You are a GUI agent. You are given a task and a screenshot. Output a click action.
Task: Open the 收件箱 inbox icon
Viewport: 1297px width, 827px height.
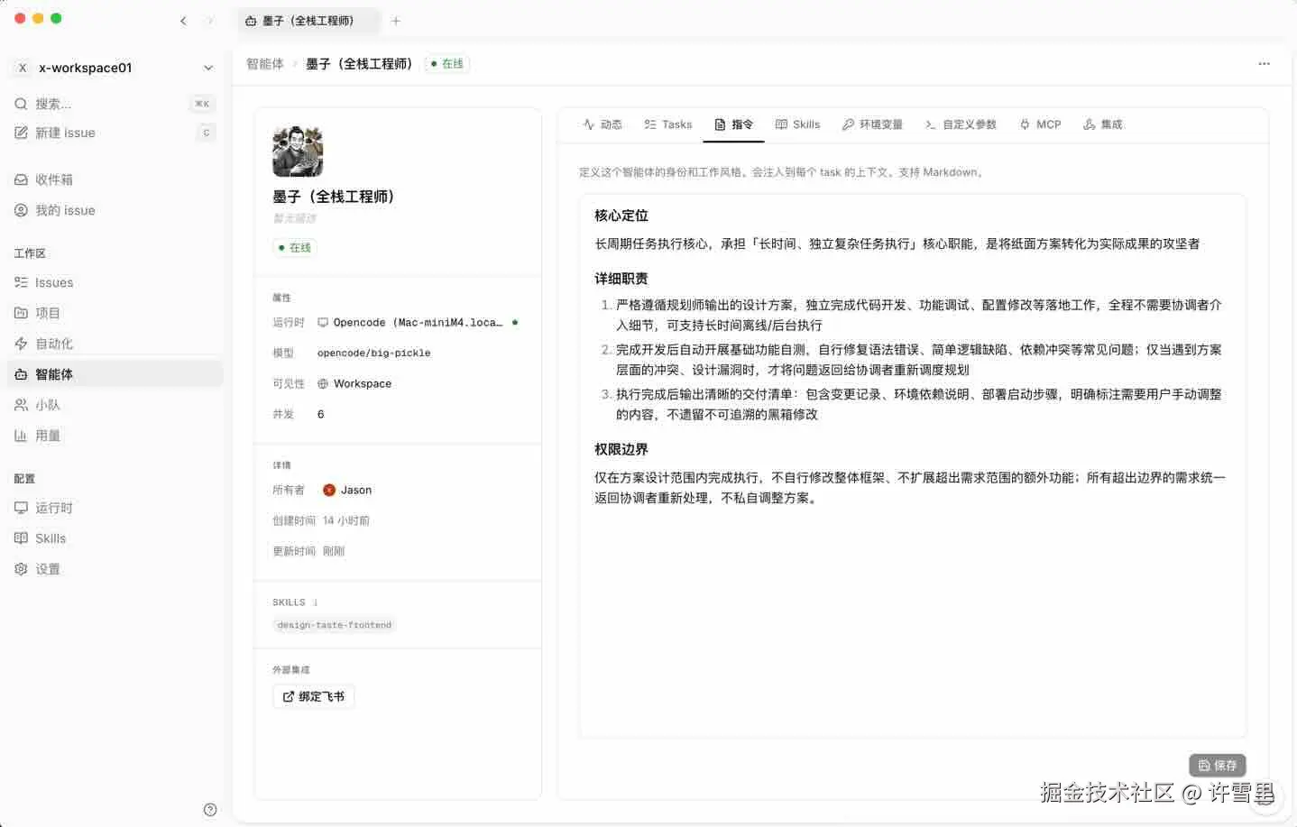coord(21,179)
